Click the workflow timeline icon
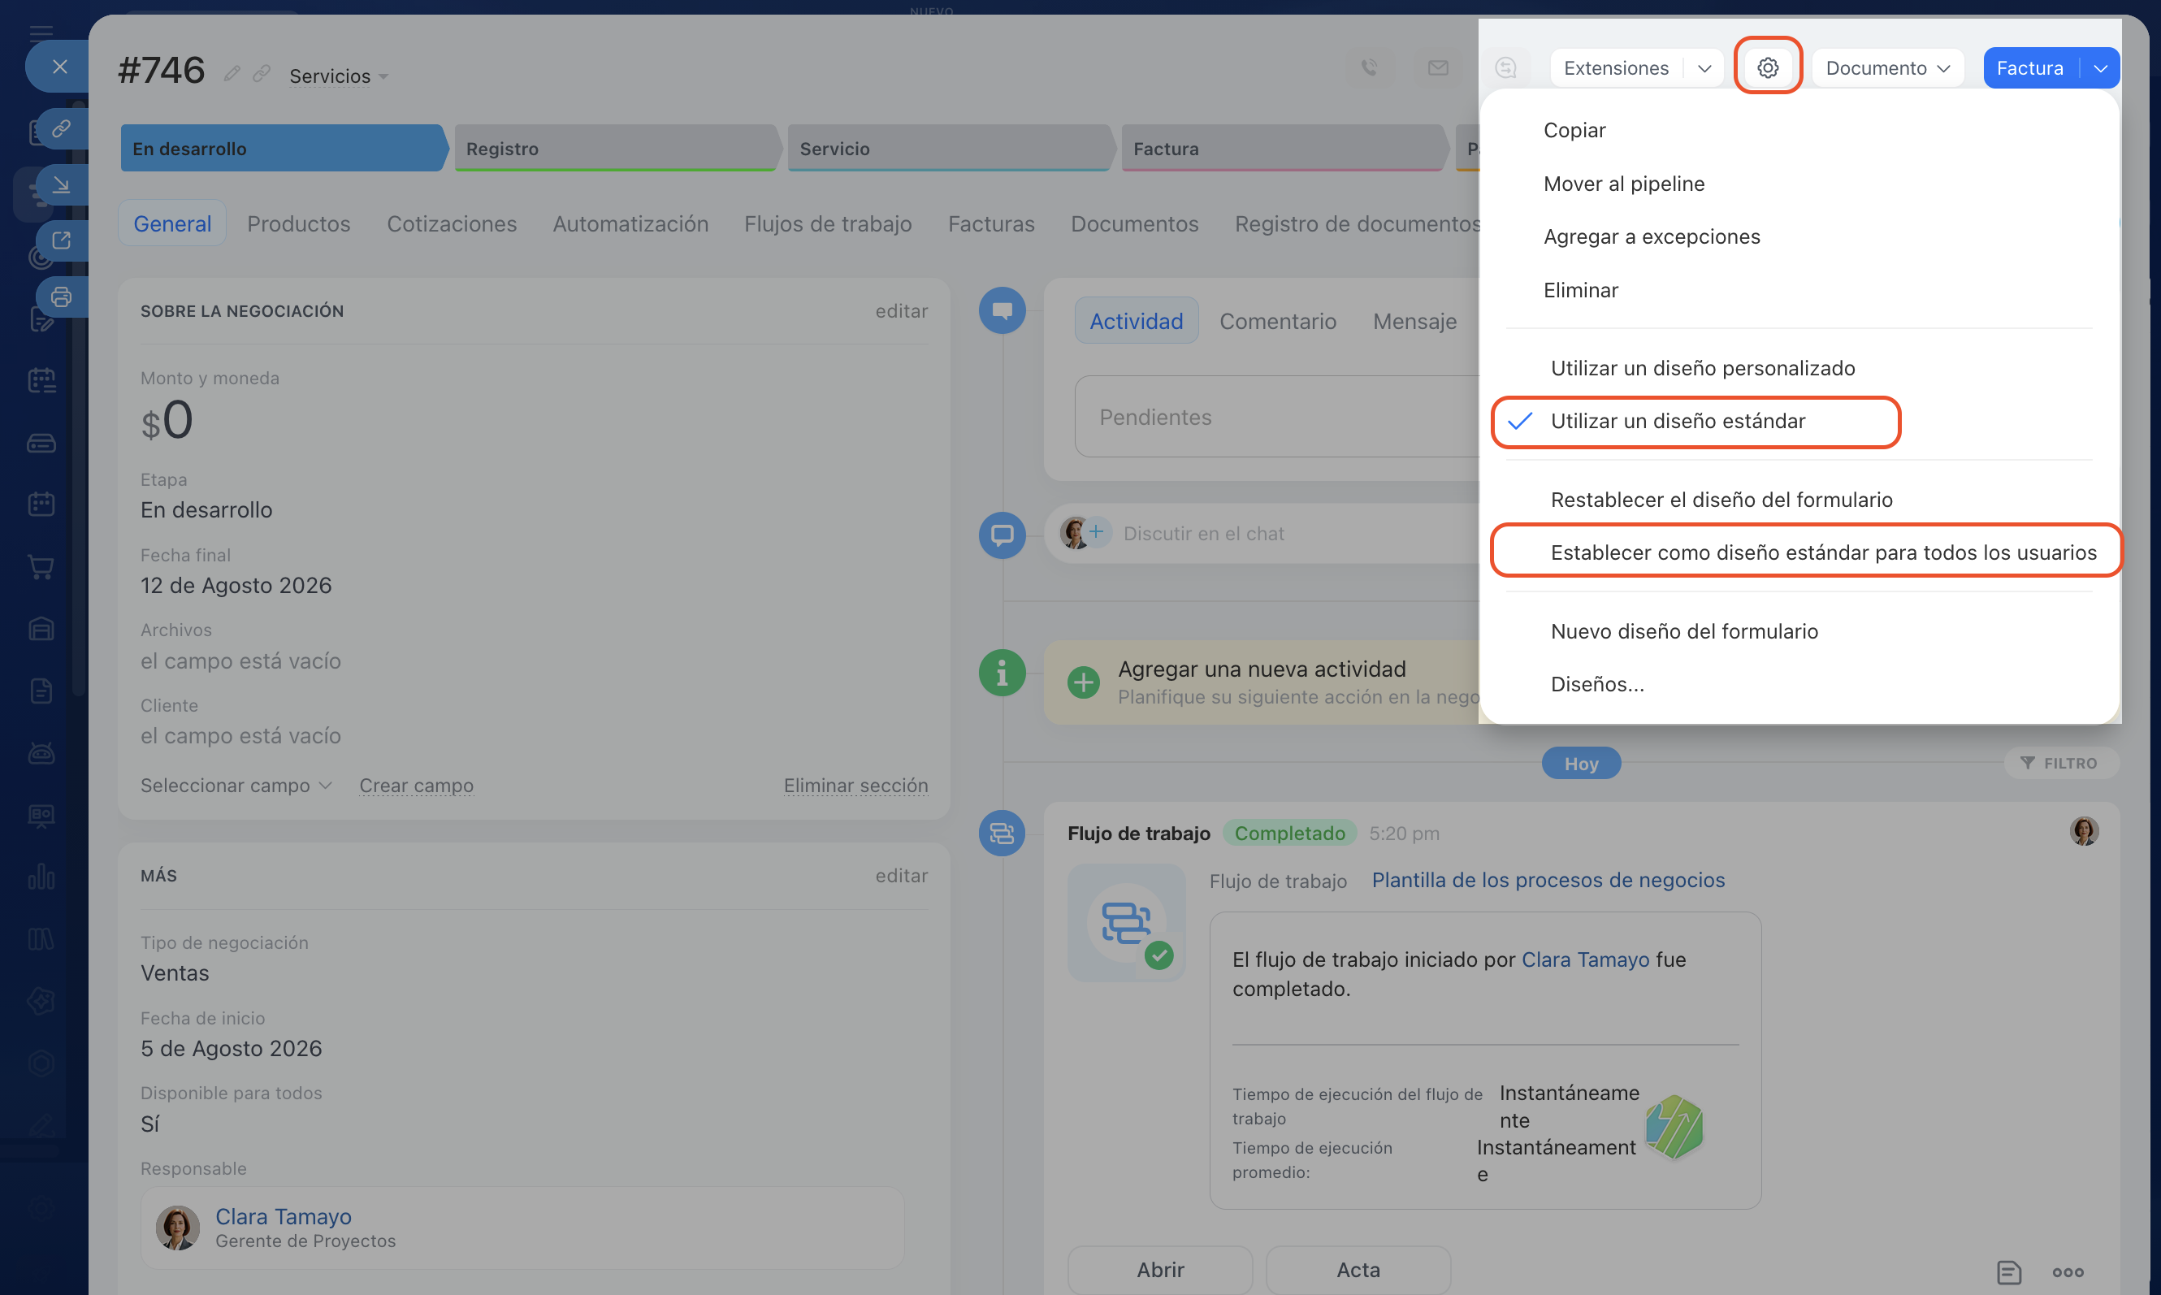2161x1295 pixels. pos(1003,834)
